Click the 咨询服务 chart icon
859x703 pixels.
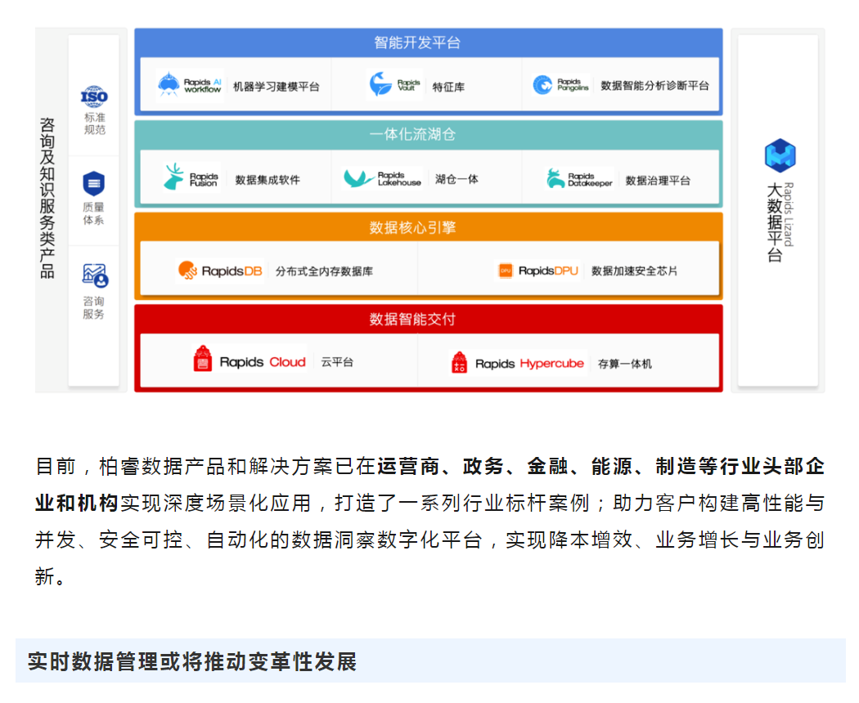point(94,276)
